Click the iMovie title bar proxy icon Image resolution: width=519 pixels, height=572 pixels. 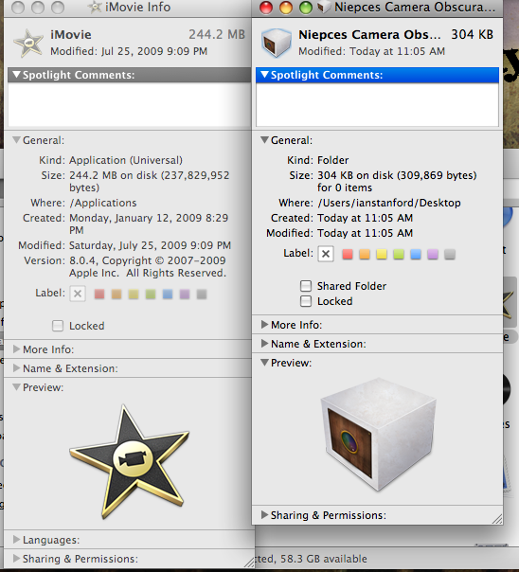click(x=95, y=7)
